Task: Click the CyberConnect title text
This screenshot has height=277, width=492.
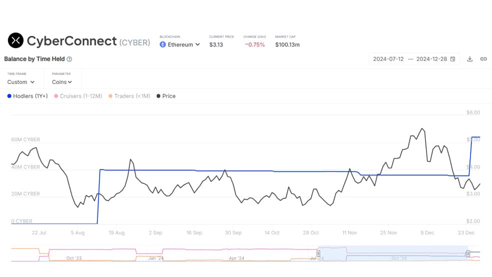Action: [x=72, y=41]
